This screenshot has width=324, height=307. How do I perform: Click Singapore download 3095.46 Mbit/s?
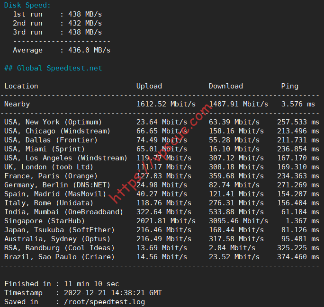[x=238, y=221]
